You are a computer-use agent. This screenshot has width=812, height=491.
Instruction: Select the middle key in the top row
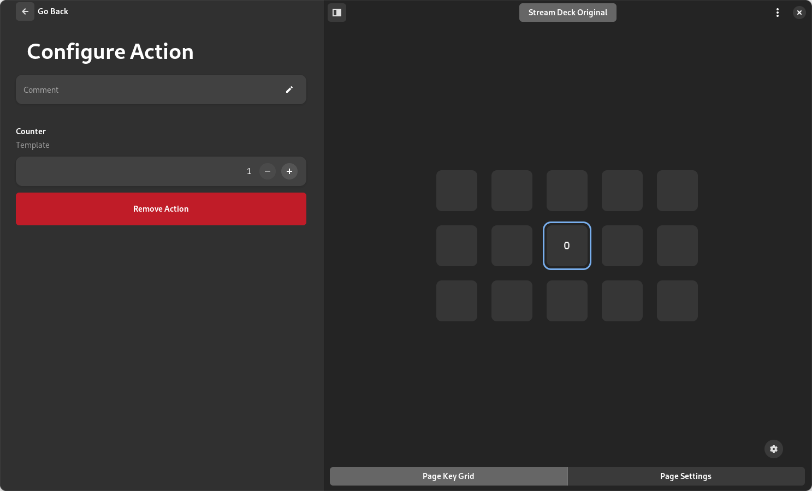[567, 190]
